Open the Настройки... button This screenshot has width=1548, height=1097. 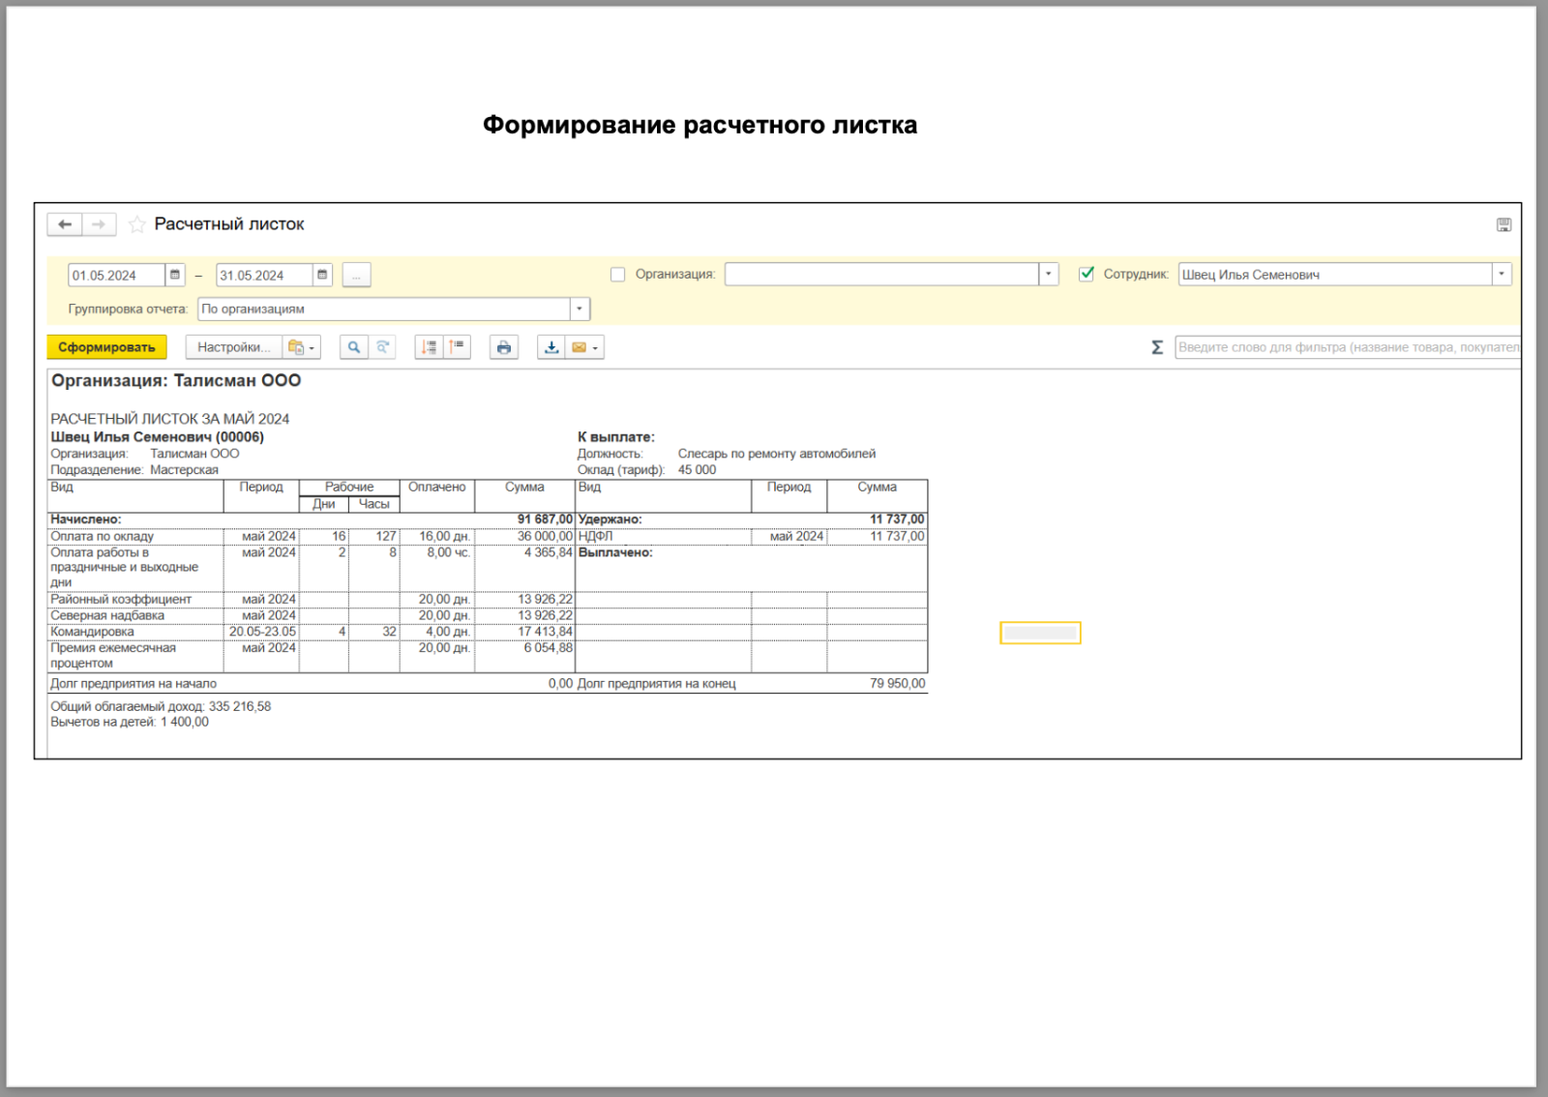click(233, 347)
